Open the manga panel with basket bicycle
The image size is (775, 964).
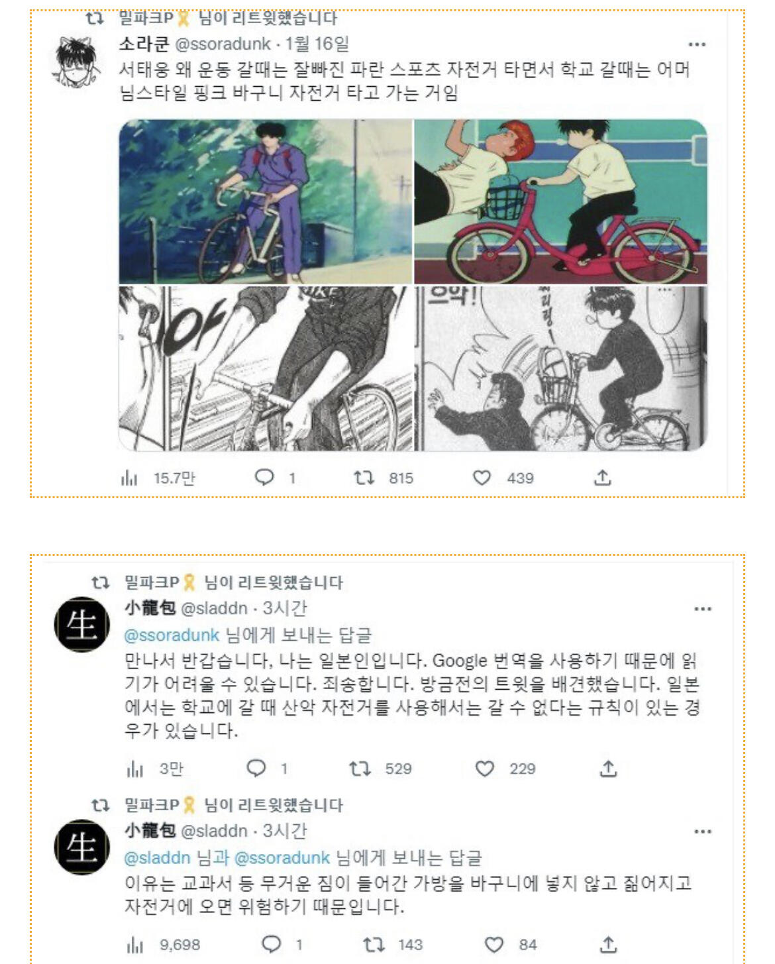[560, 368]
